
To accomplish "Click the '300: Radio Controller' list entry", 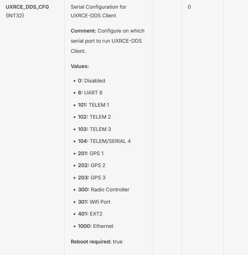I will point(104,190).
